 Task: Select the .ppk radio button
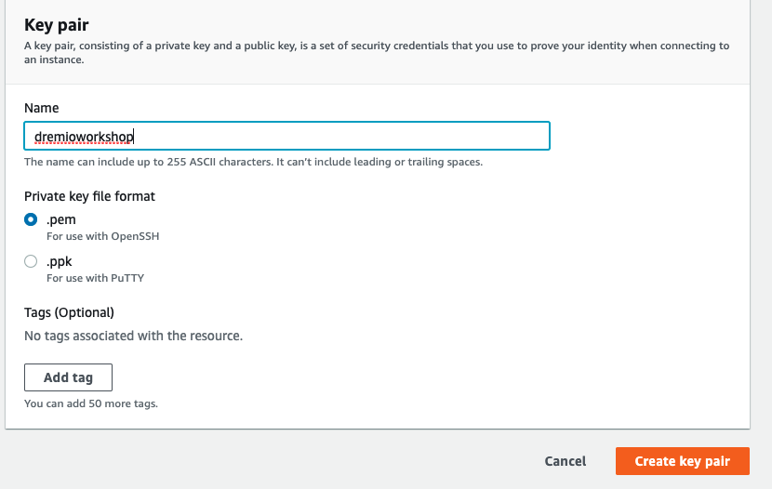click(x=31, y=261)
